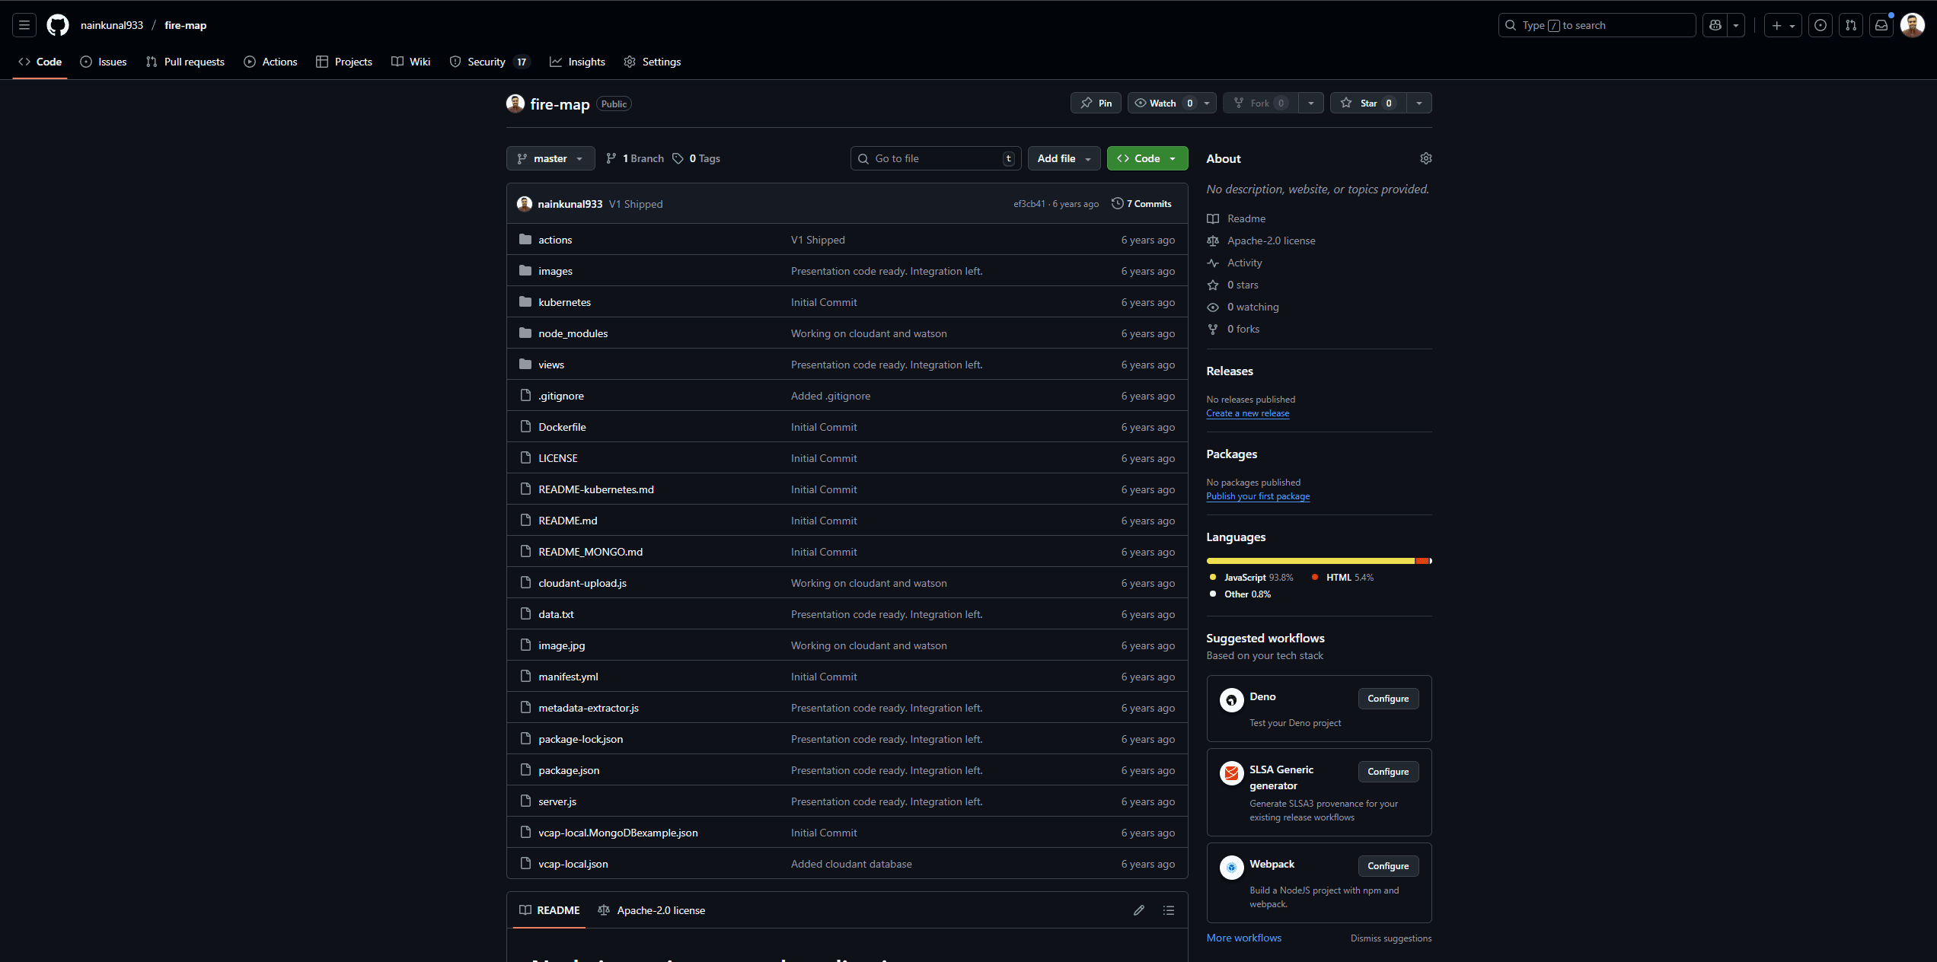Click the GitHub logo home icon
The image size is (1937, 962).
(x=58, y=25)
